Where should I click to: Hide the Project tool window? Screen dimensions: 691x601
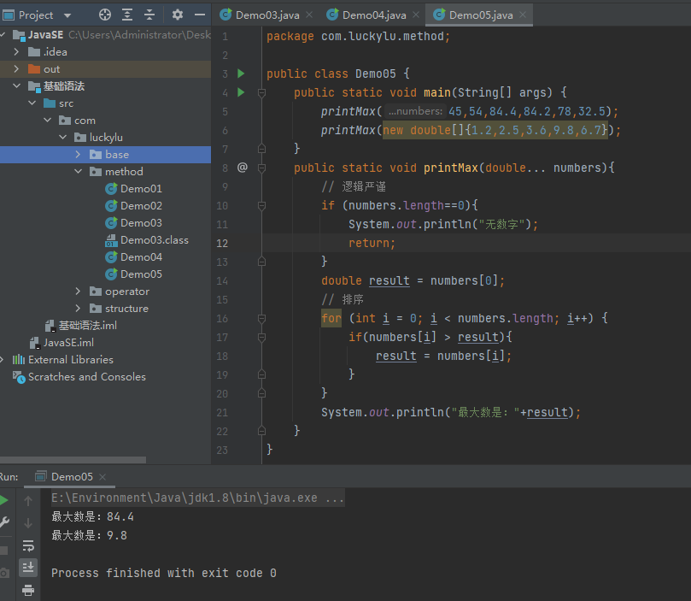[x=200, y=15]
